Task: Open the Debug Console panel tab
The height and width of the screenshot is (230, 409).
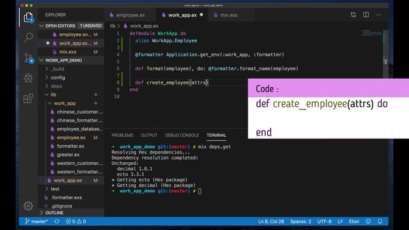Action: [x=181, y=135]
